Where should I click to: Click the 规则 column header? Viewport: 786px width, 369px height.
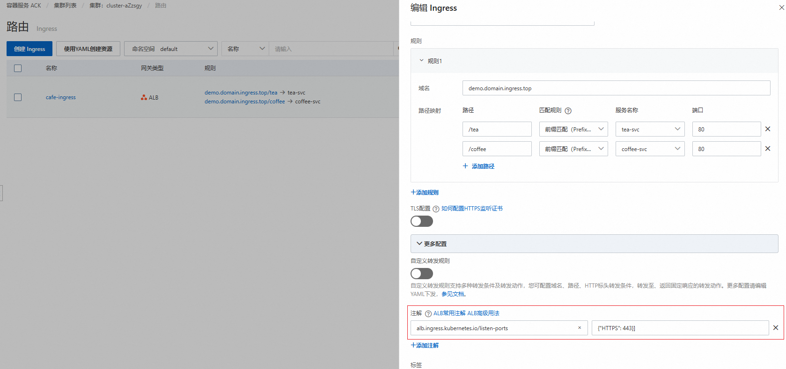click(210, 68)
